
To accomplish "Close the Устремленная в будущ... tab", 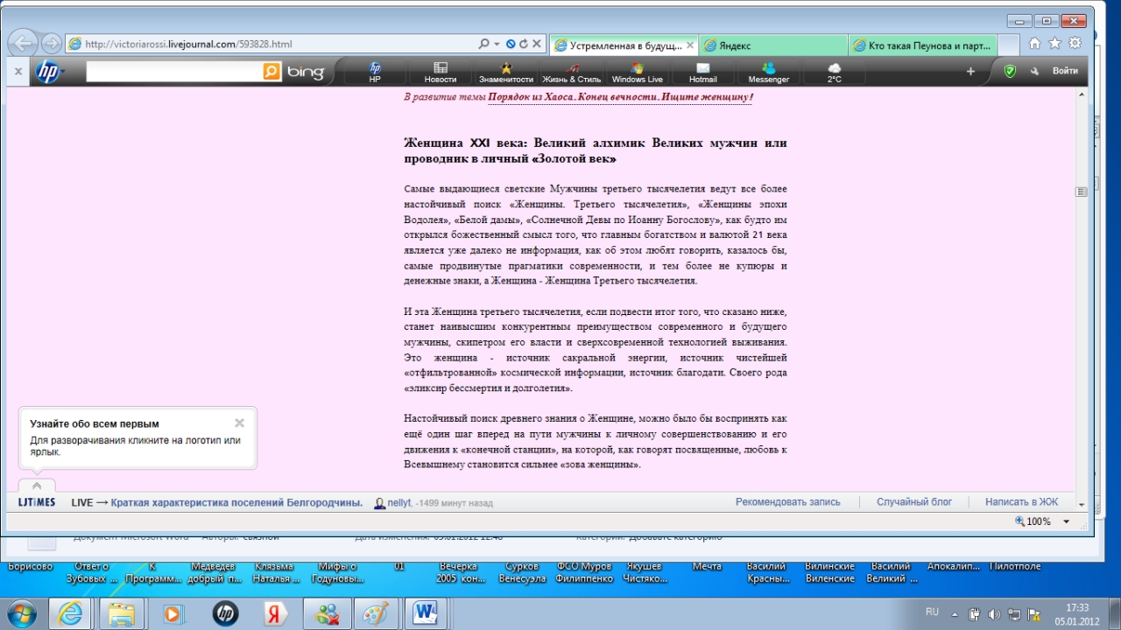I will coord(690,45).
